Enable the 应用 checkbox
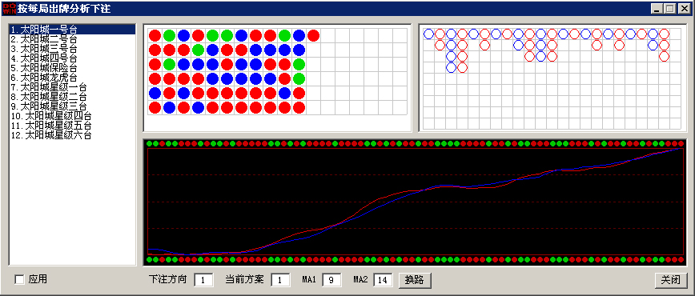The height and width of the screenshot is (296, 695). coord(19,279)
